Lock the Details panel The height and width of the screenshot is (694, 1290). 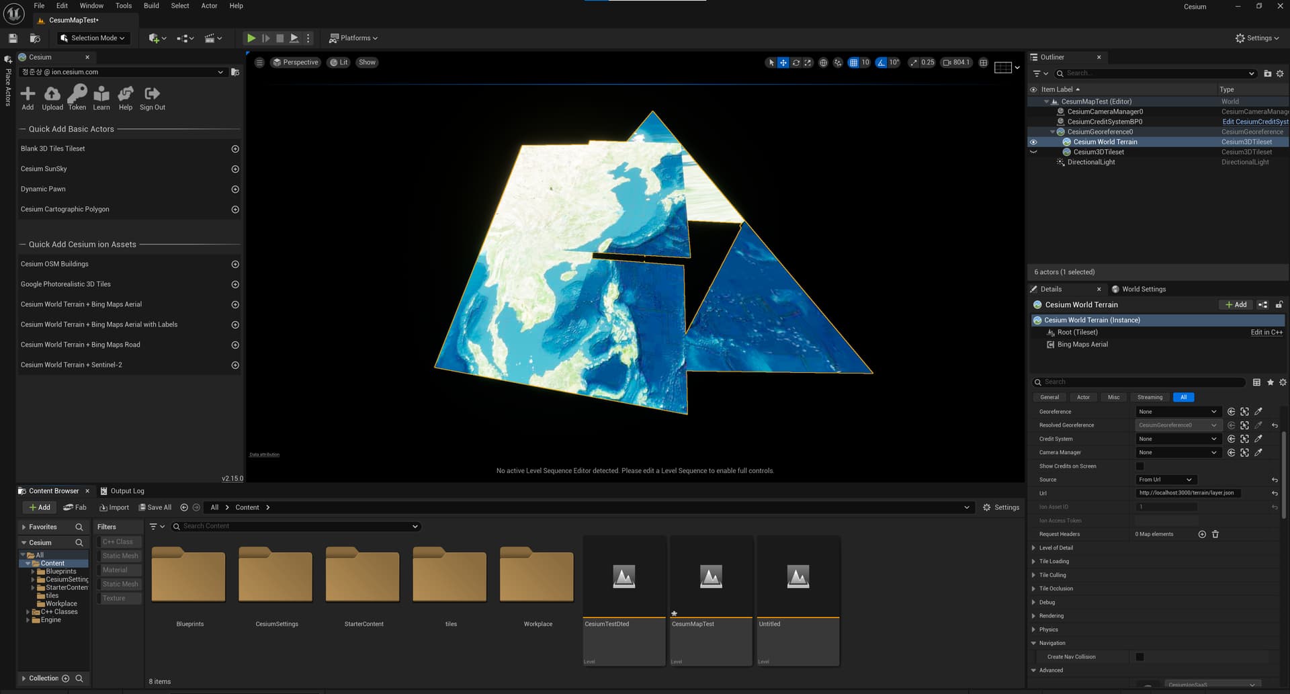1279,304
